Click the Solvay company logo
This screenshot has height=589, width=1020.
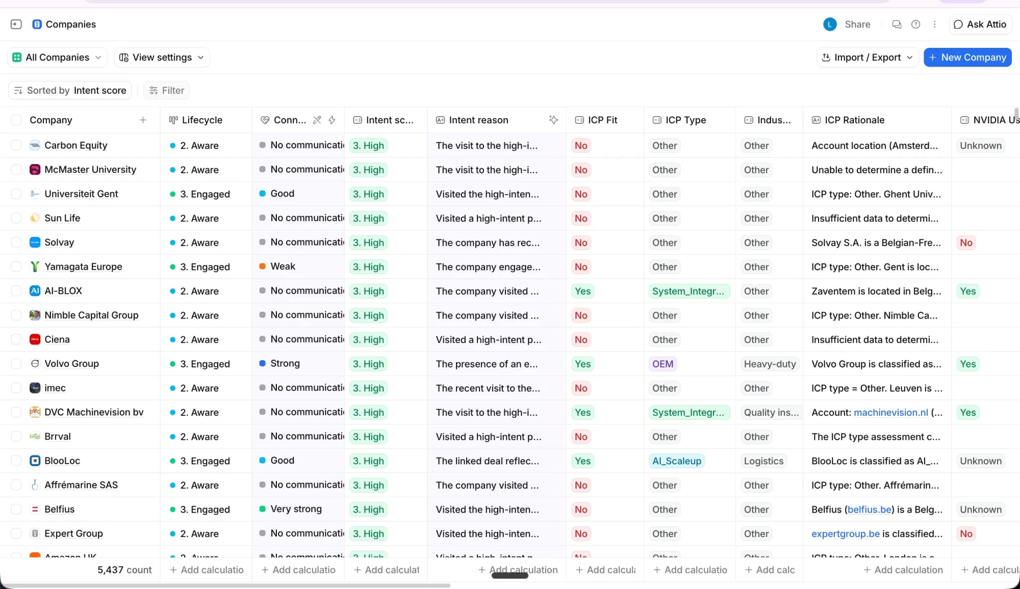(x=35, y=243)
